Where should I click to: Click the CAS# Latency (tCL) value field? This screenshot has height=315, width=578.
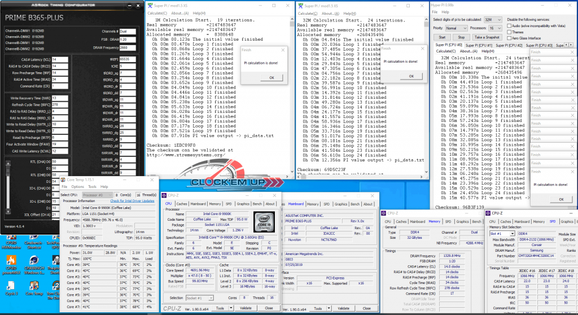(x=61, y=59)
